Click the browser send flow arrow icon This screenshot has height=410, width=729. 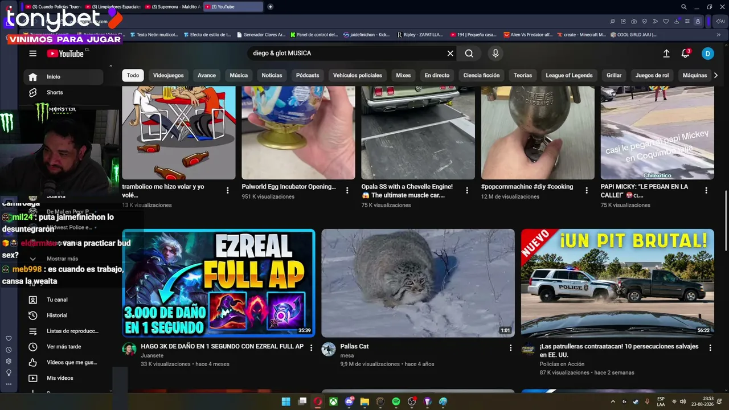pos(656,21)
